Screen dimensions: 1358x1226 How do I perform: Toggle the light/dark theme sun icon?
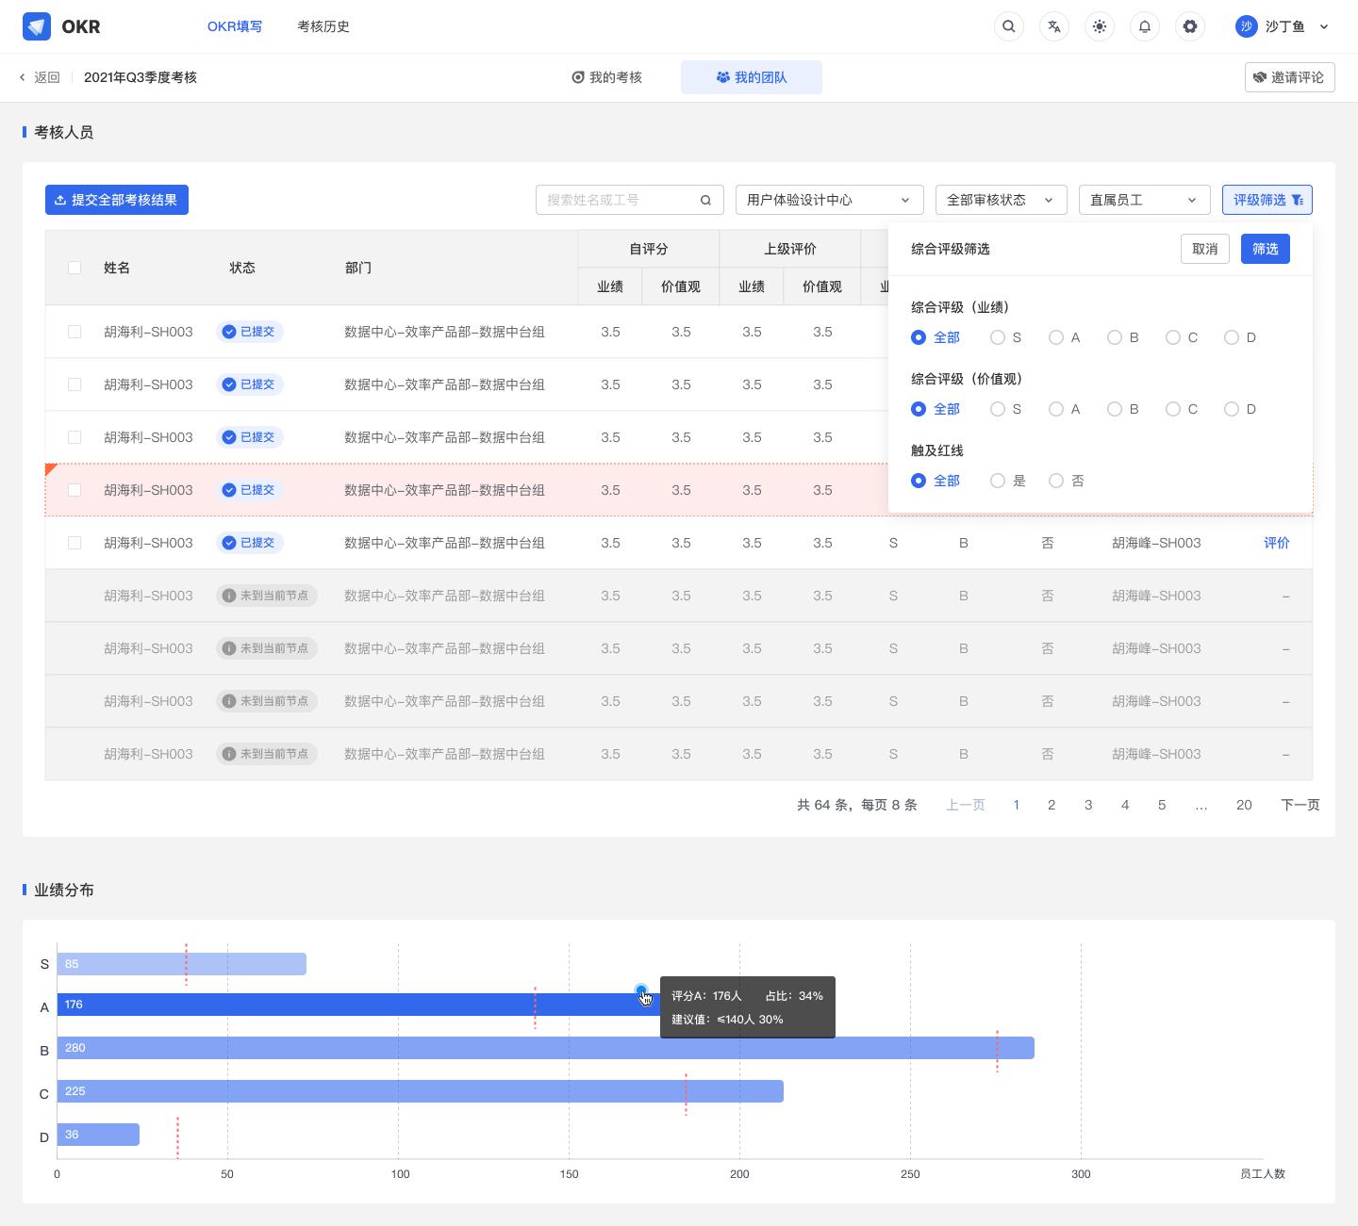pos(1099,26)
